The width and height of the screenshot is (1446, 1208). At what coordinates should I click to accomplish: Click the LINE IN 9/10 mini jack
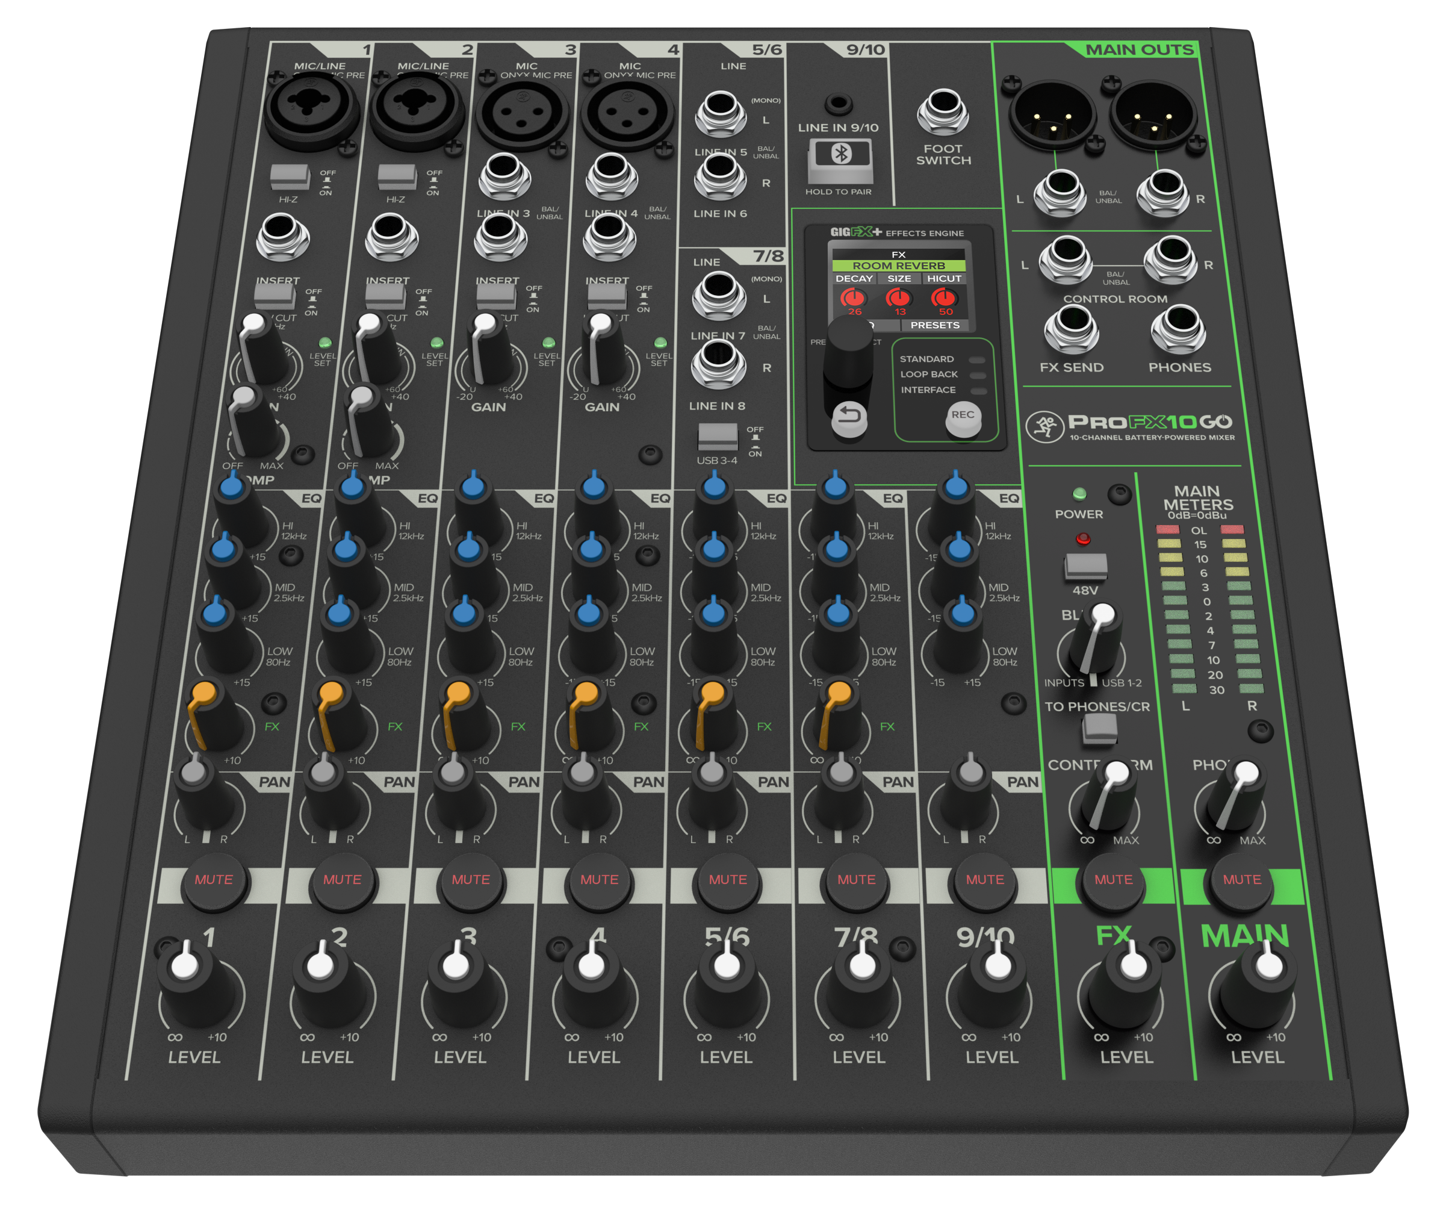tap(838, 104)
